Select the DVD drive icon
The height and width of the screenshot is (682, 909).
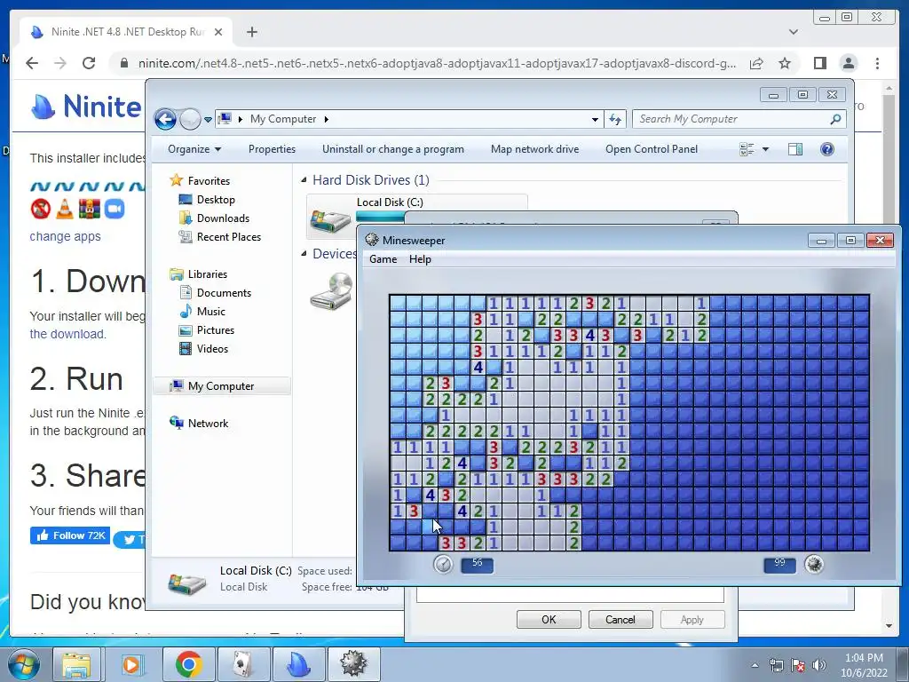point(332,291)
